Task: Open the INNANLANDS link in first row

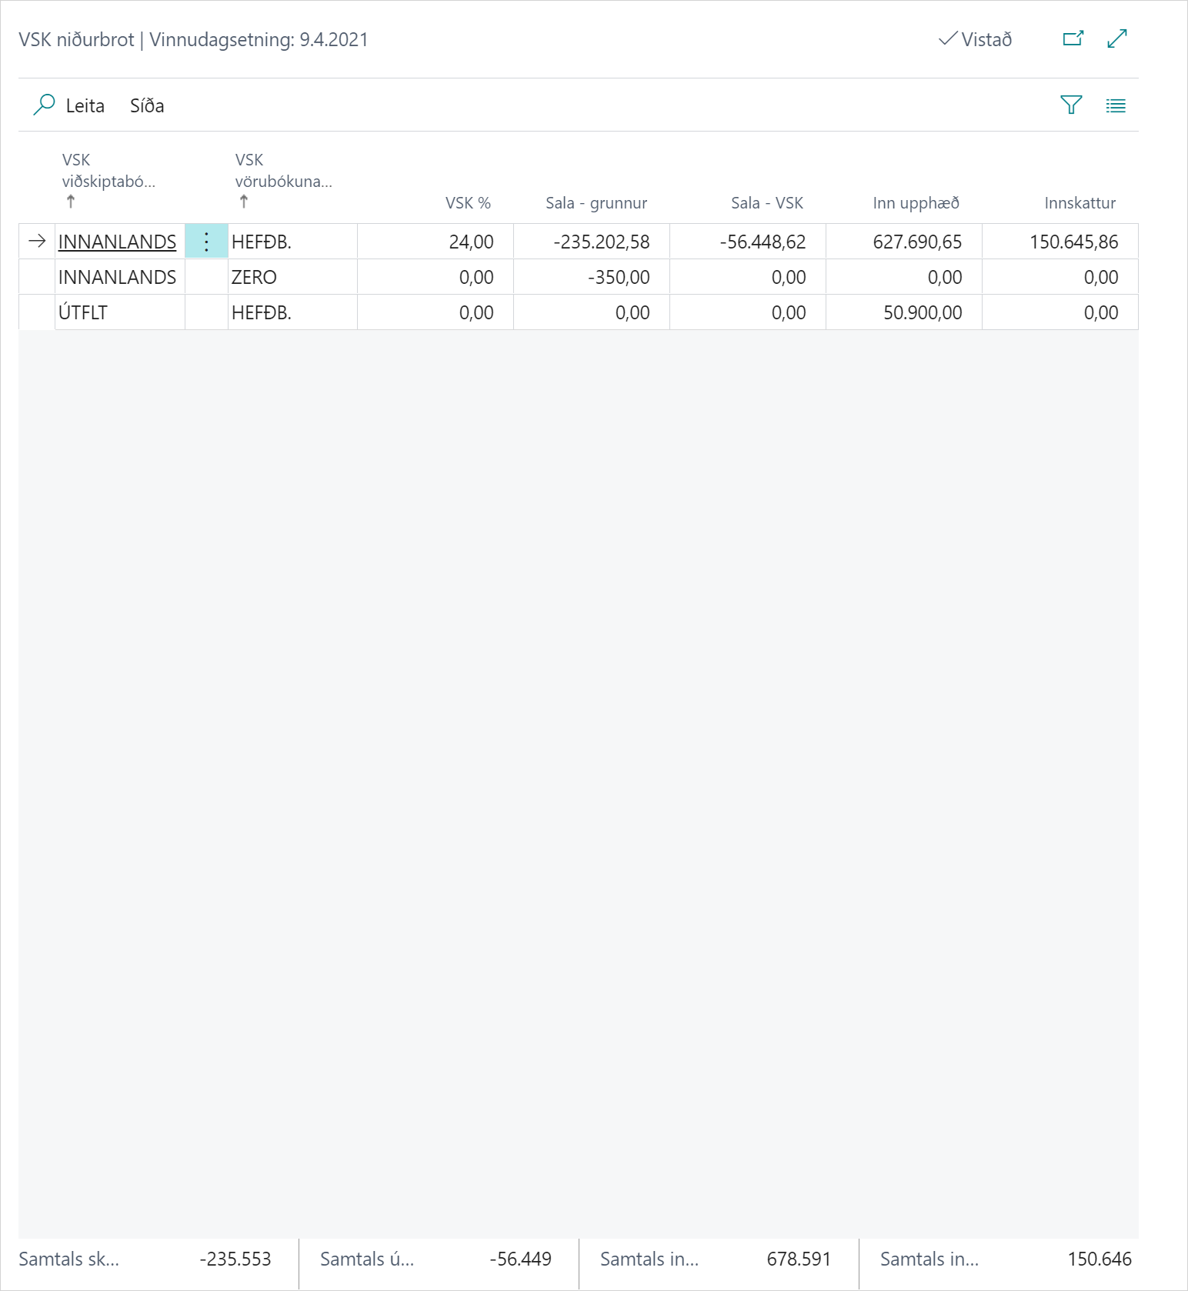Action: pos(117,242)
